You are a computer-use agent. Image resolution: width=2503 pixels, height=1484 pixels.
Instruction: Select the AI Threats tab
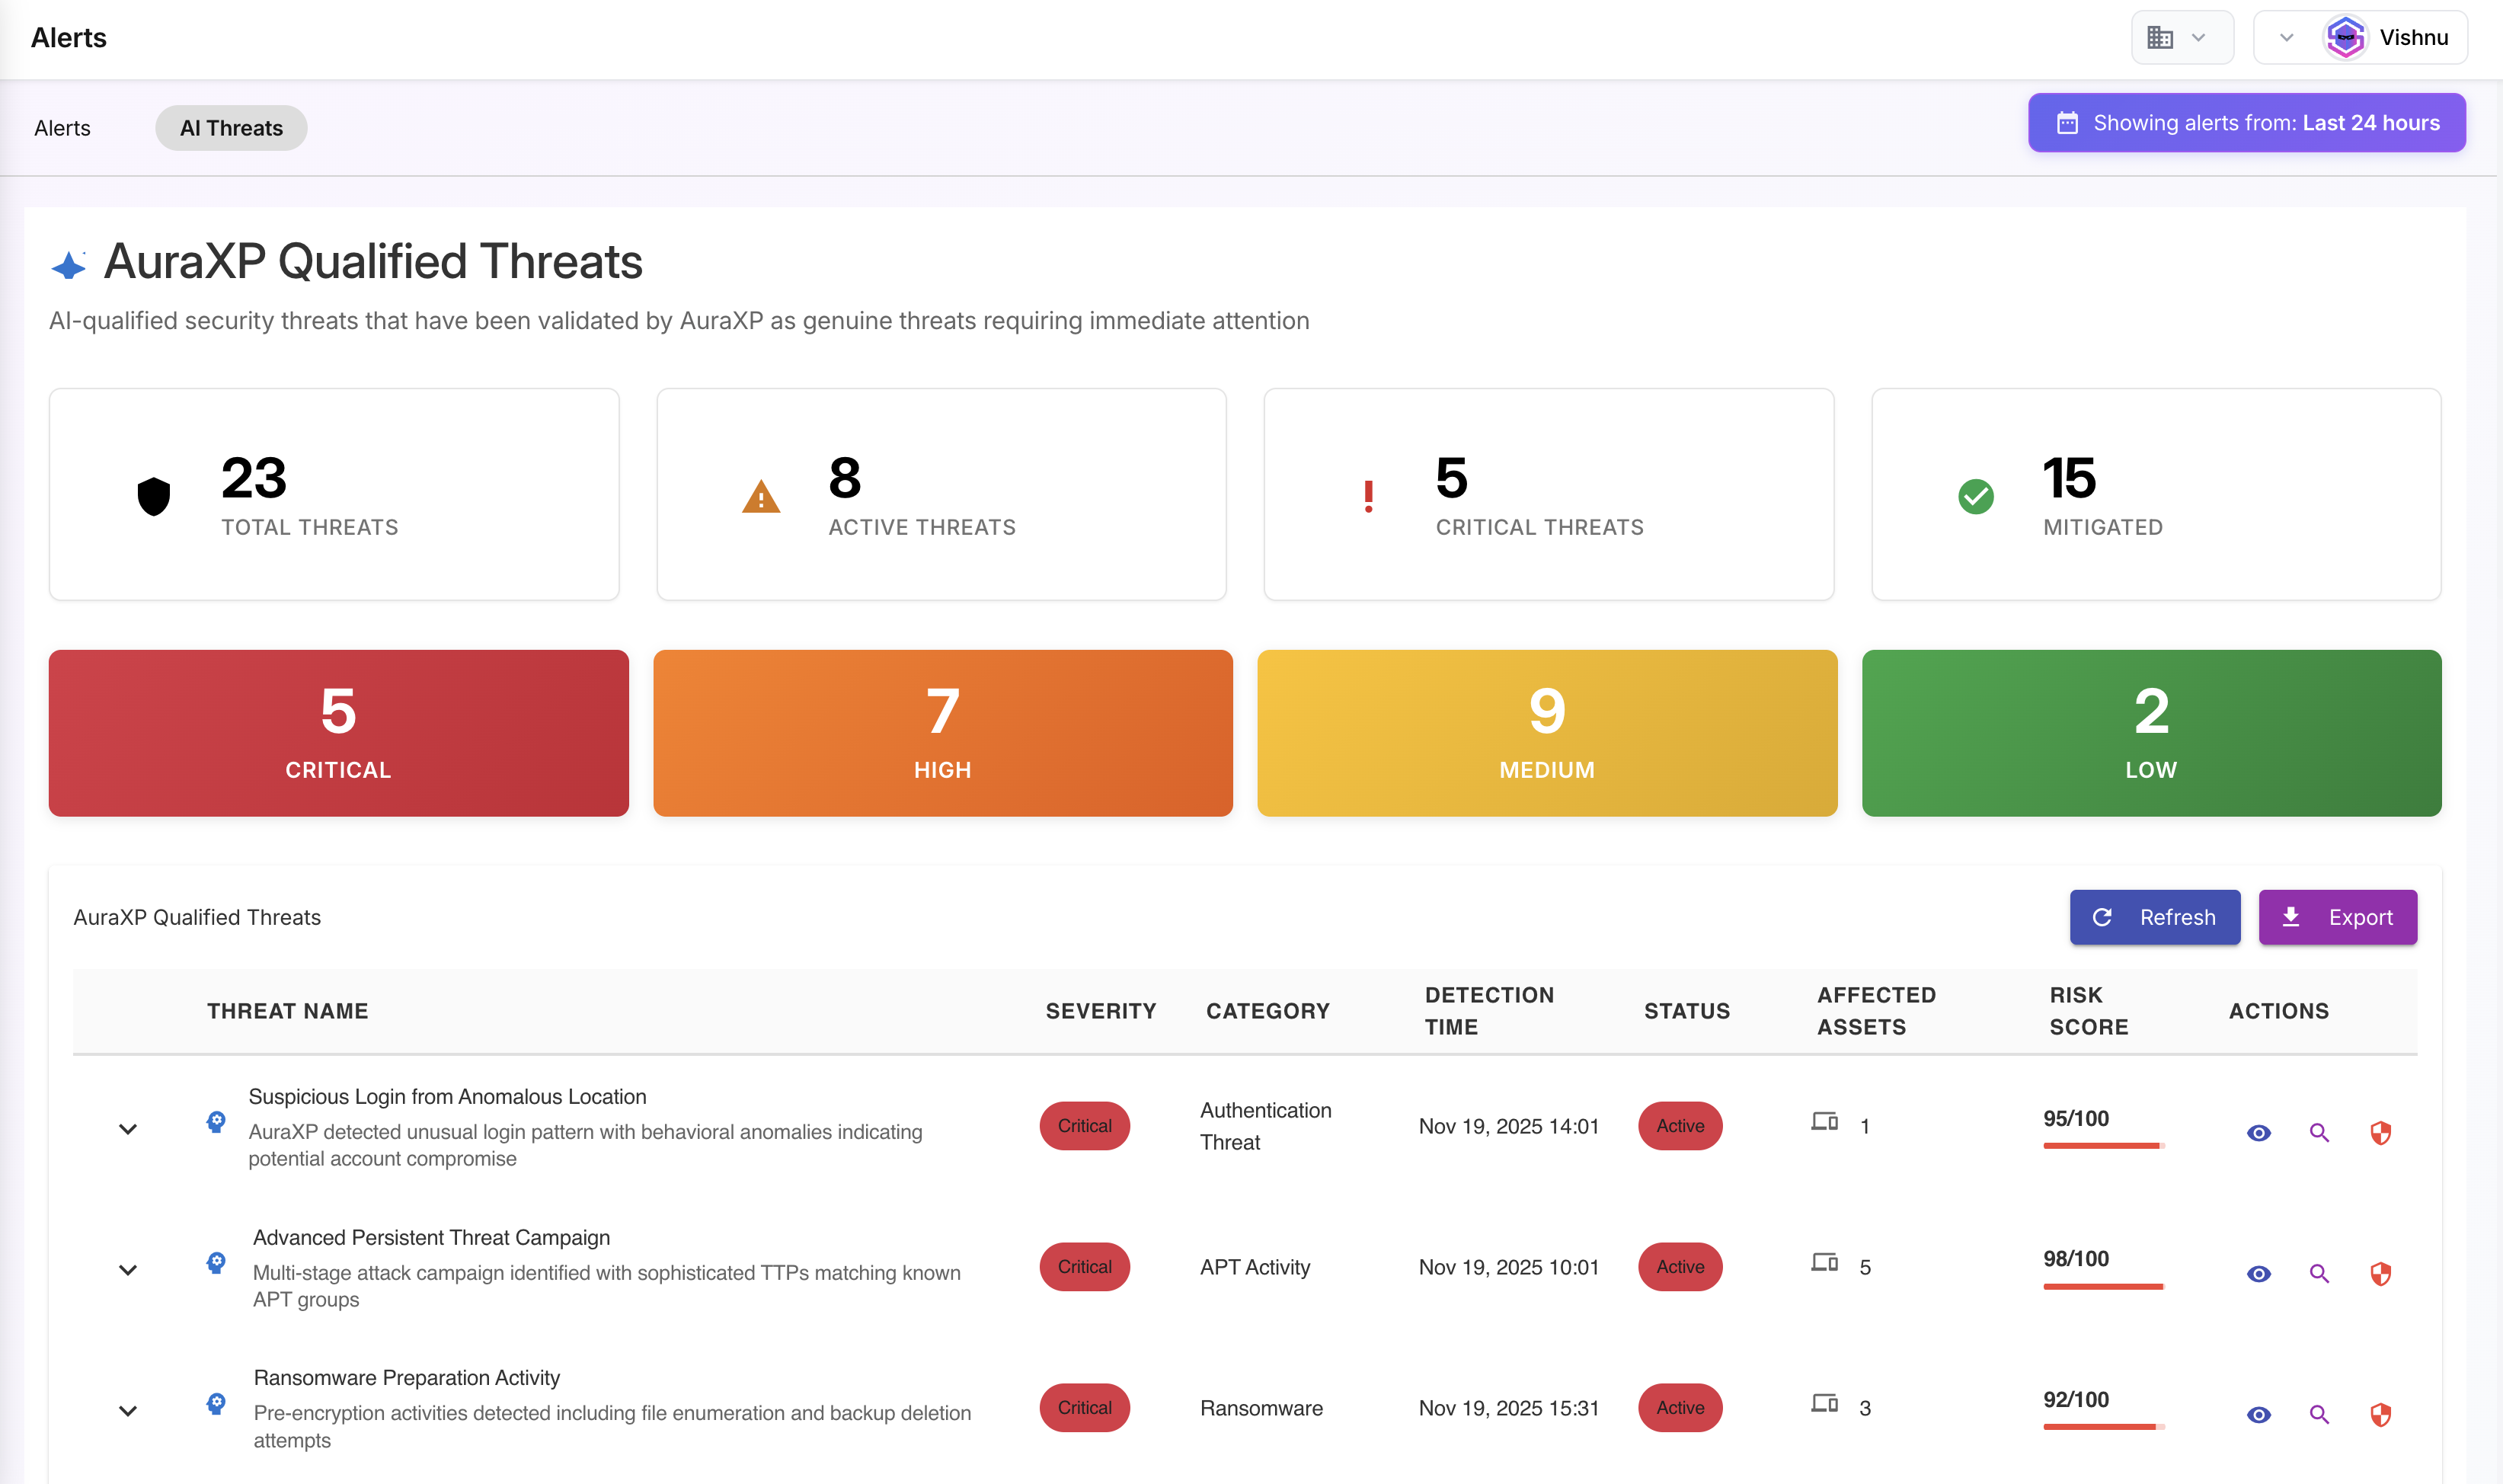(231, 128)
